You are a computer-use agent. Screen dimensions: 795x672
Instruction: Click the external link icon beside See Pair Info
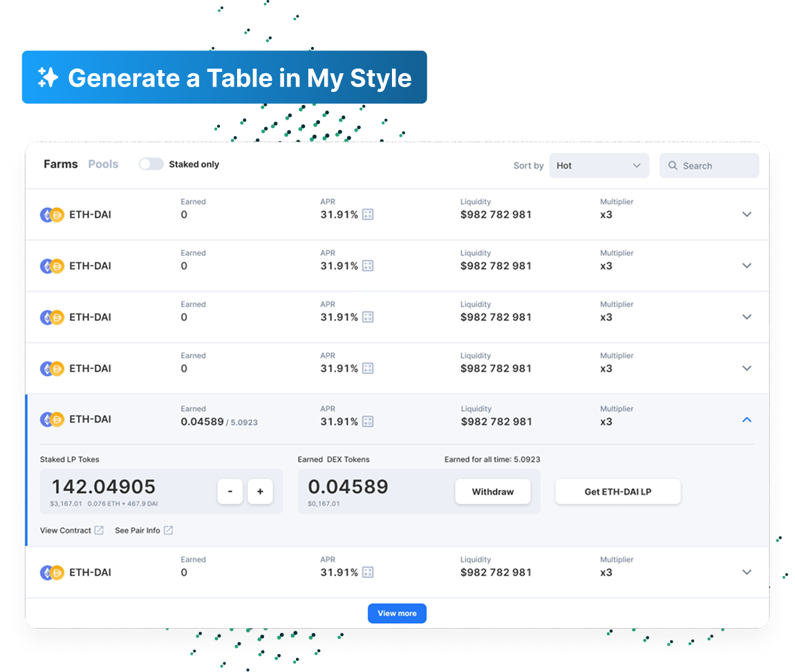[168, 530]
